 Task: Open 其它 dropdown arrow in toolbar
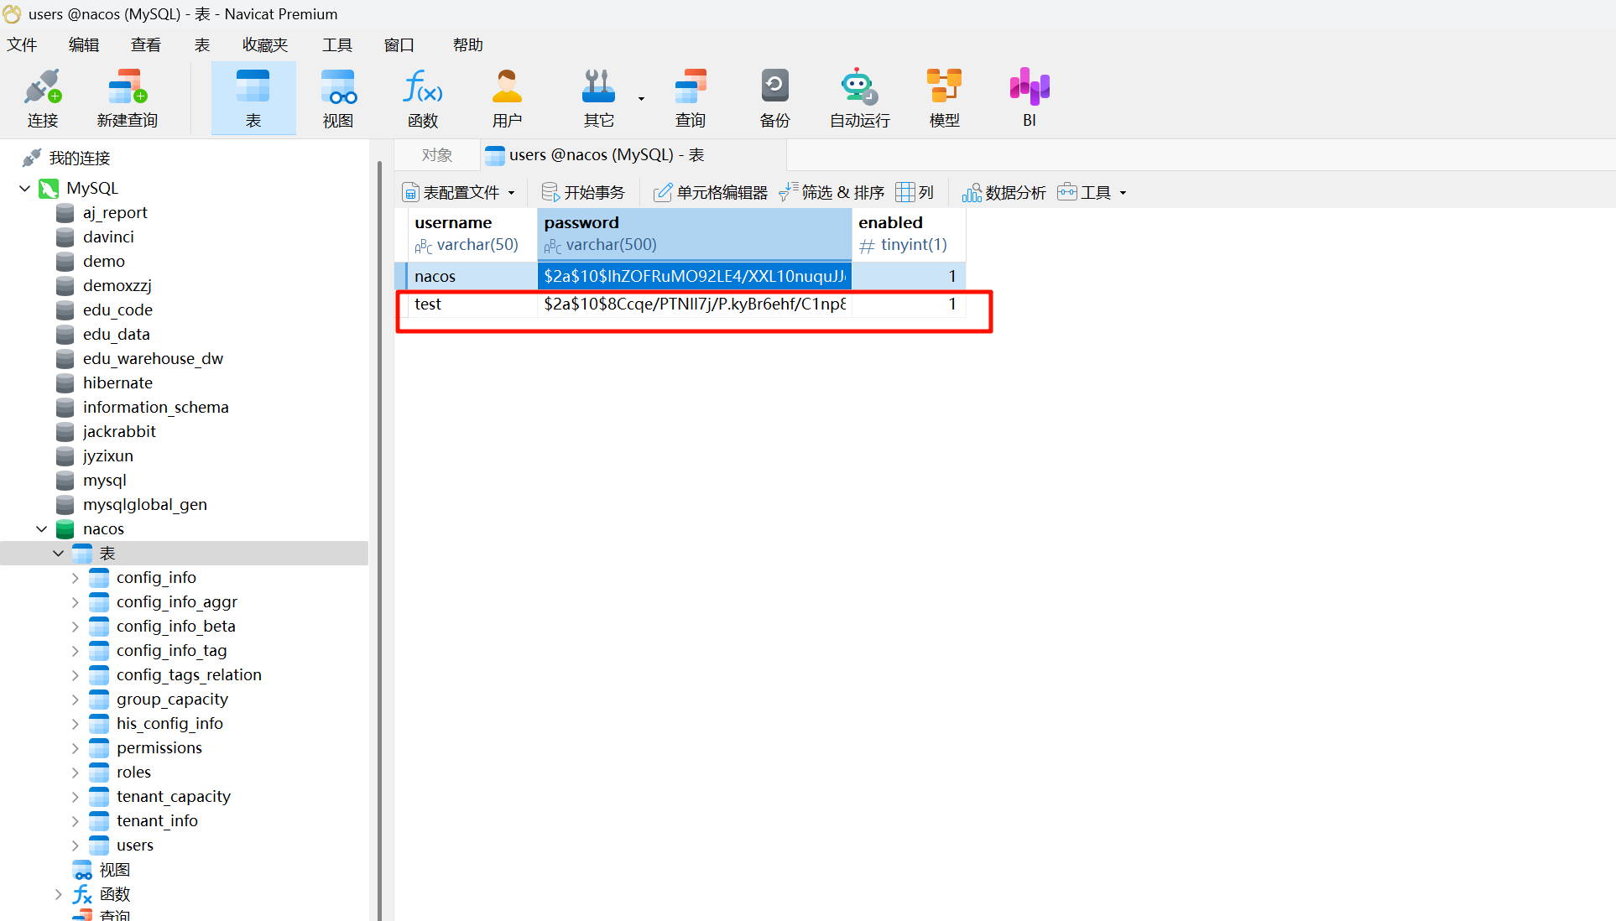point(641,99)
